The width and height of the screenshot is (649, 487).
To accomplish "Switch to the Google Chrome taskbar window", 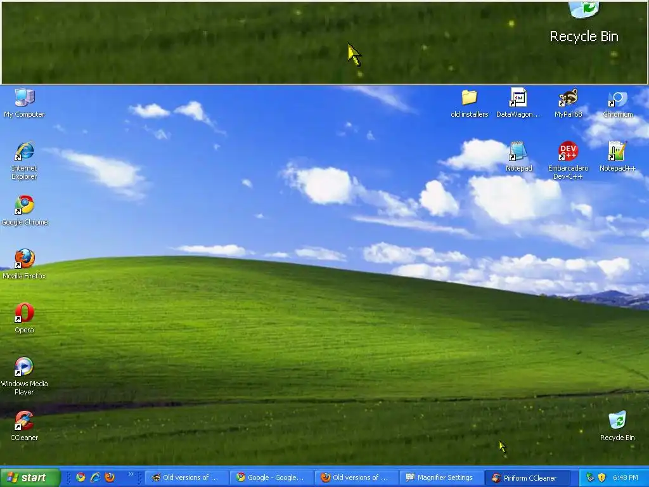I will 273,477.
